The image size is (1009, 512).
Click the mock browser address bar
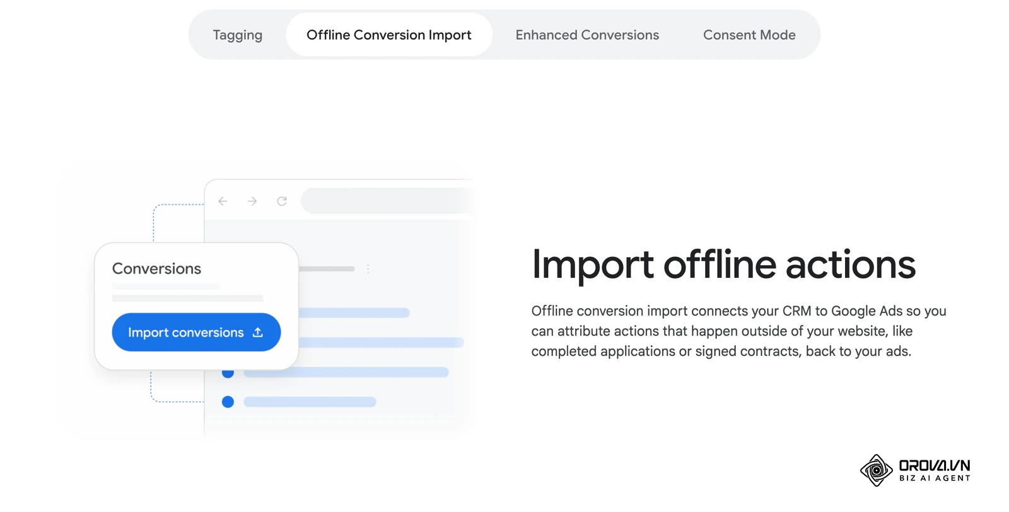388,201
